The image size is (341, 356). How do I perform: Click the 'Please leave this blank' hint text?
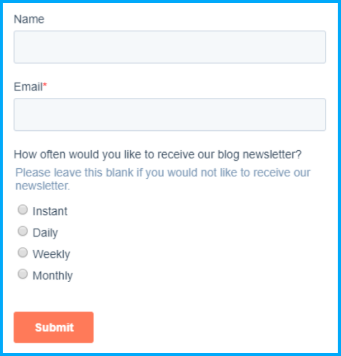point(163,173)
